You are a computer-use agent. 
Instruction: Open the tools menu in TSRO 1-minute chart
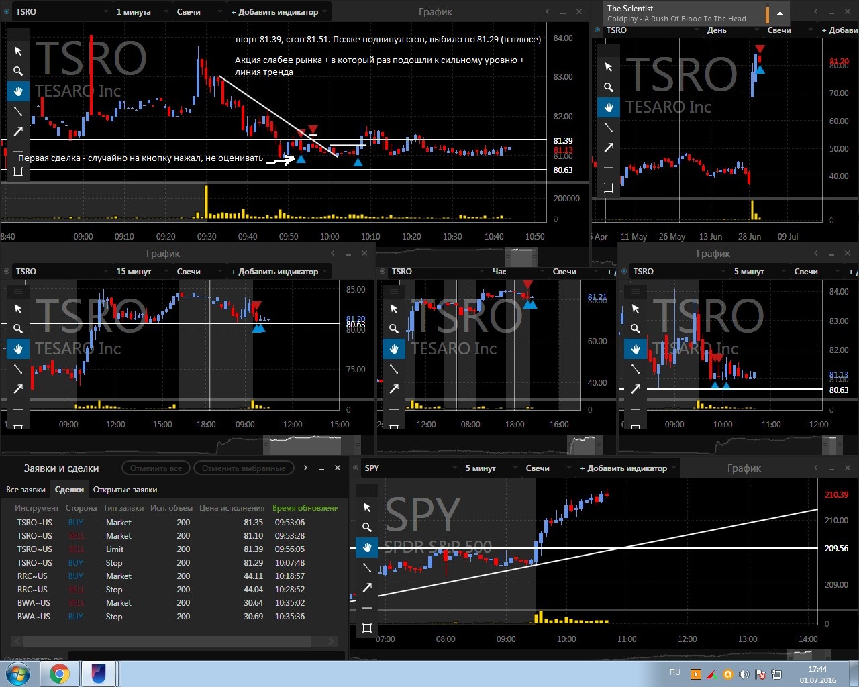pyautogui.click(x=18, y=34)
